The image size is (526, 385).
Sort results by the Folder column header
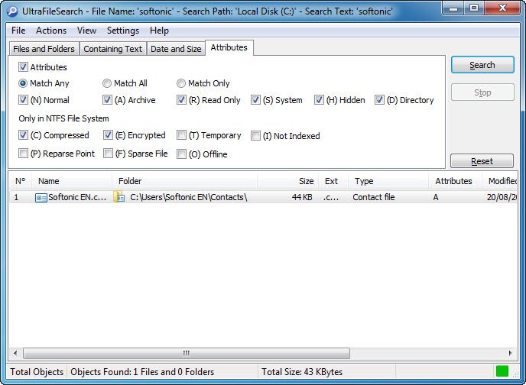coord(184,181)
